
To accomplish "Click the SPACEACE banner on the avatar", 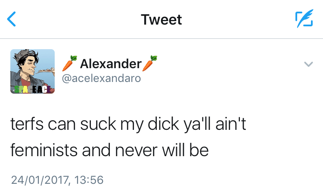I will 32,89.
